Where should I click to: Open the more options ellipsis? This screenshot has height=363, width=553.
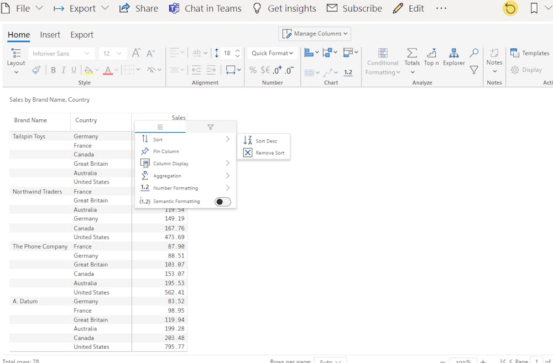pos(441,8)
